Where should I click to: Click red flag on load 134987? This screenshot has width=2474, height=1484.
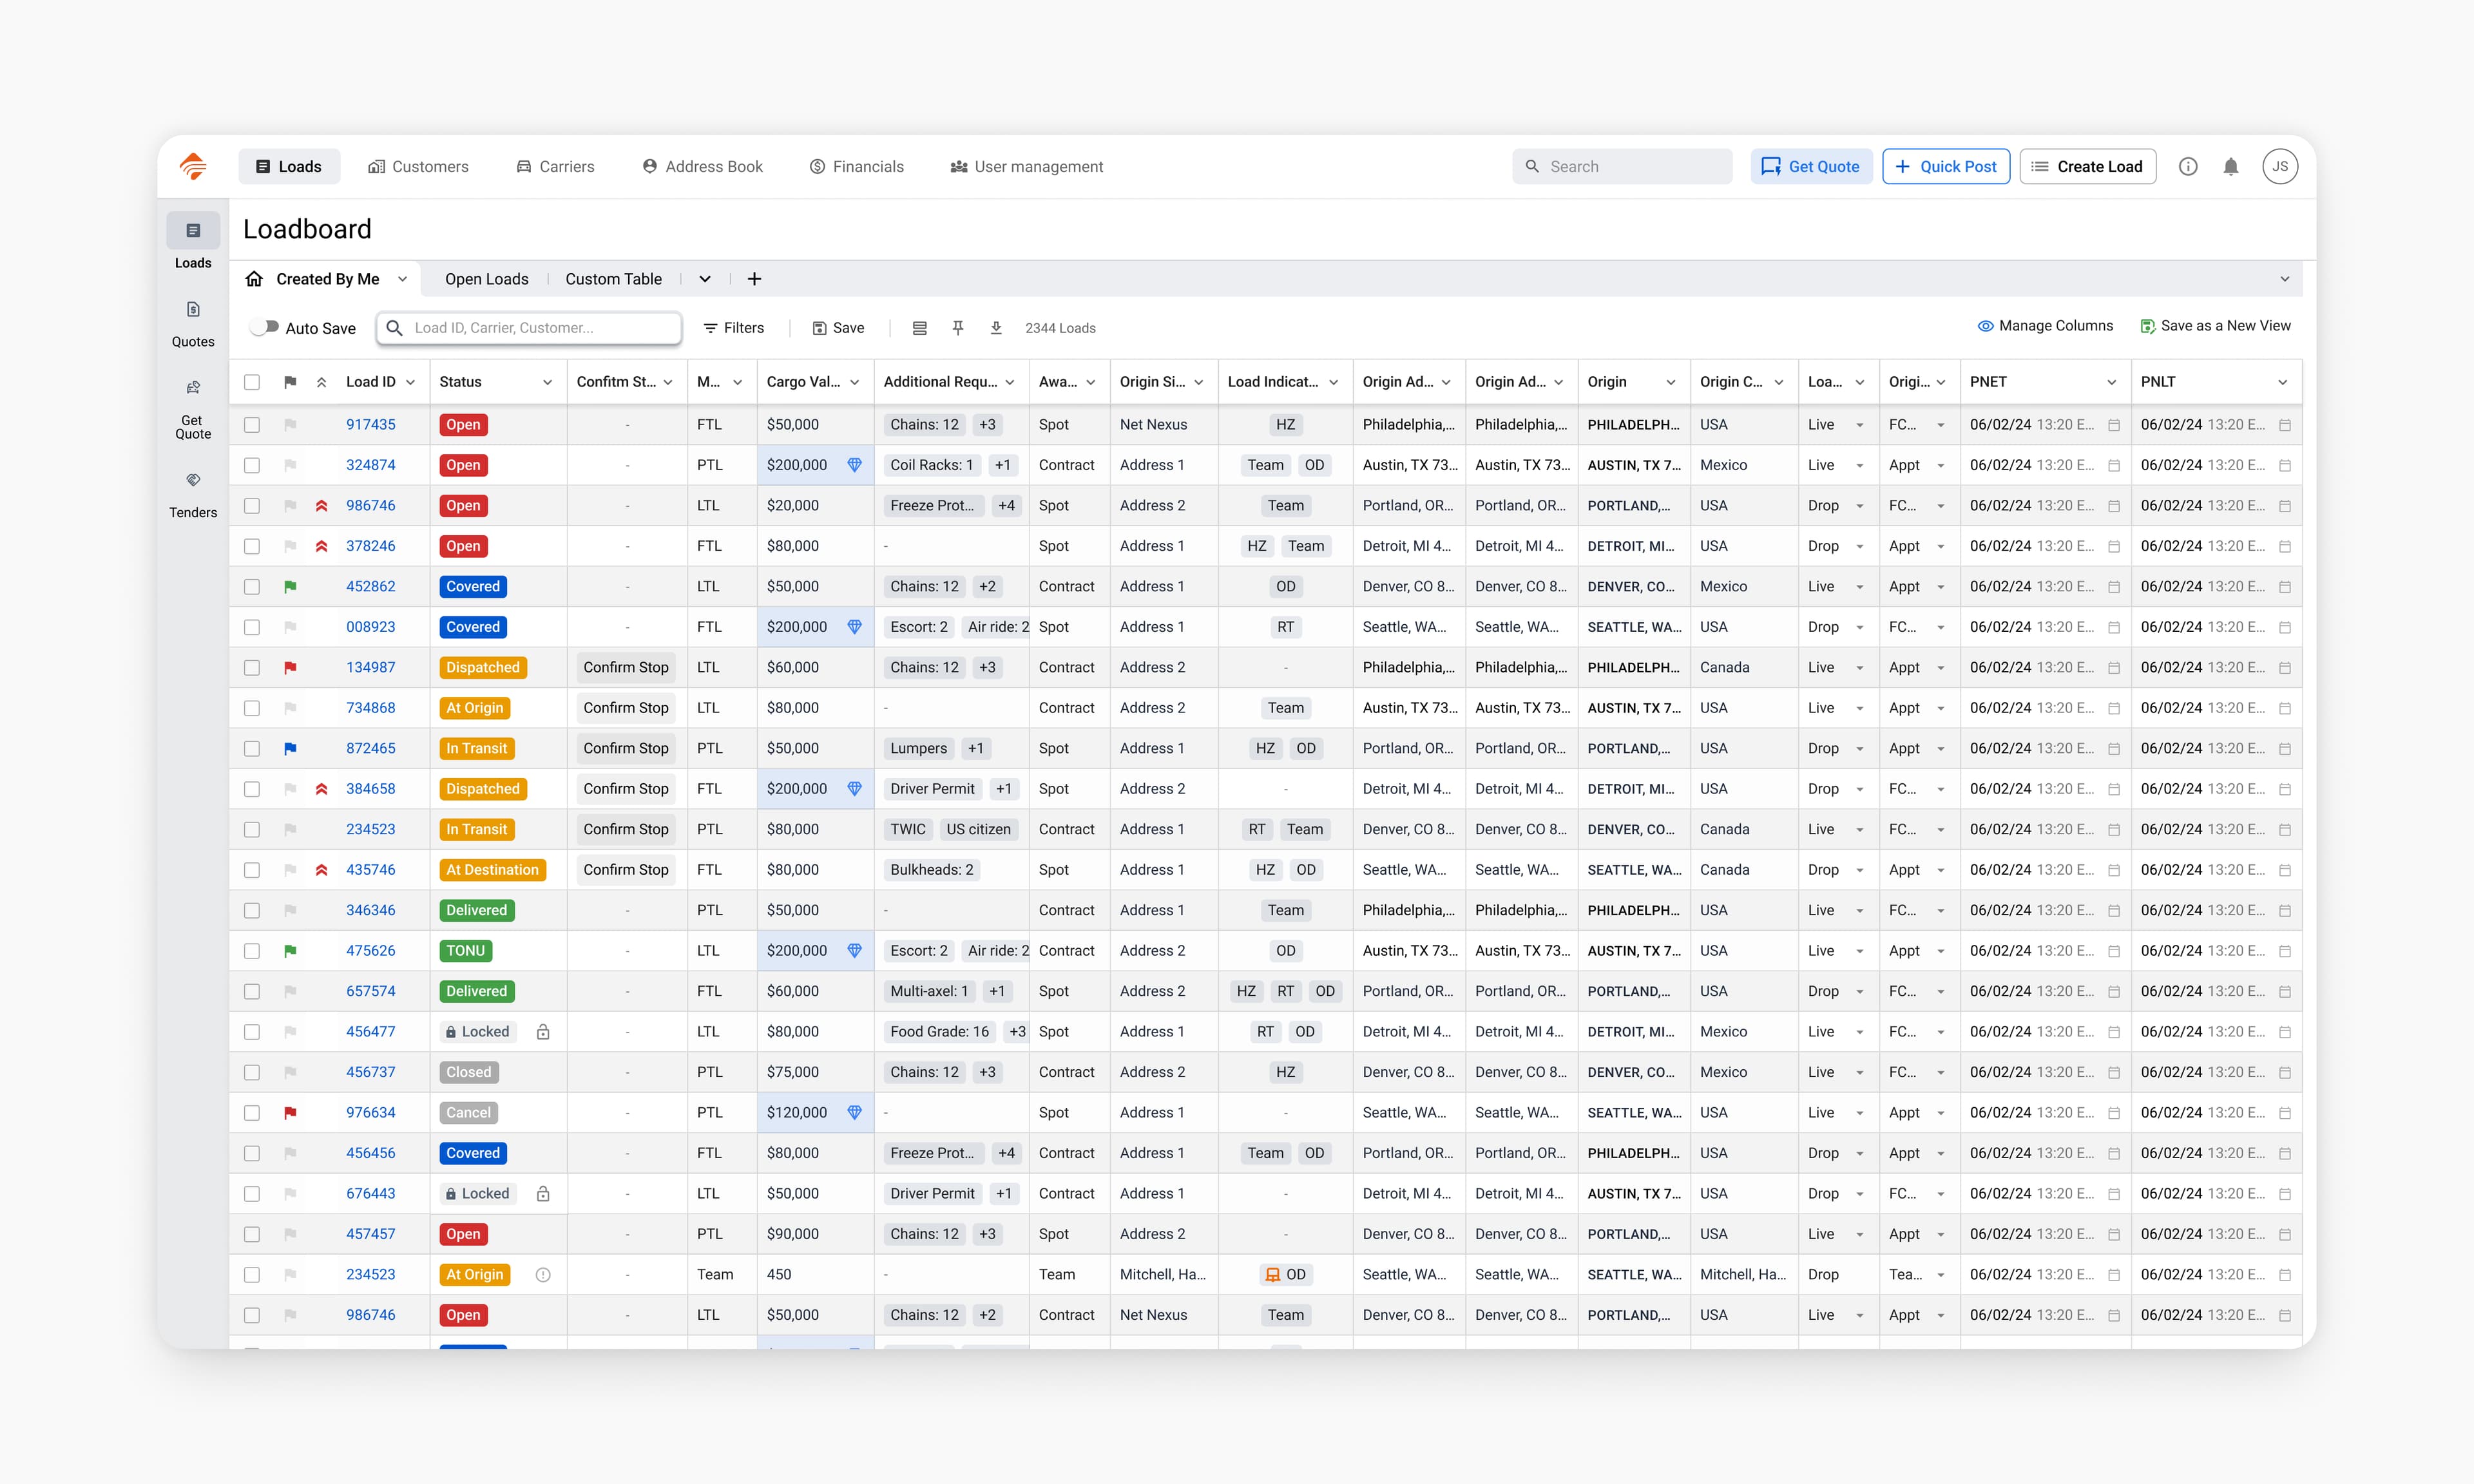tap(290, 668)
